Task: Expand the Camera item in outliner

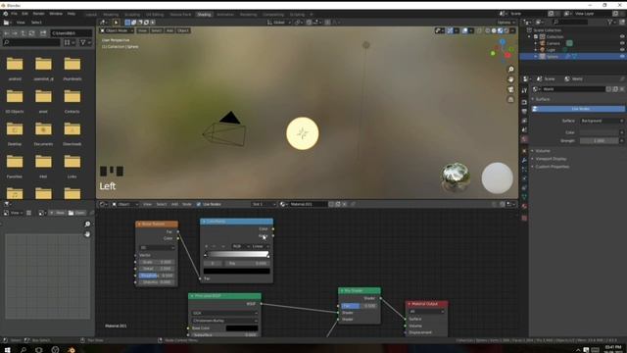Action: click(536, 43)
